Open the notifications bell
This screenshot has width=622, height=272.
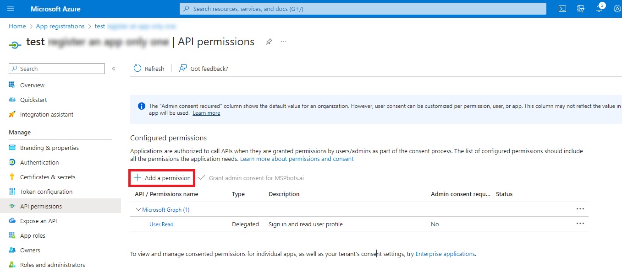coord(599,8)
